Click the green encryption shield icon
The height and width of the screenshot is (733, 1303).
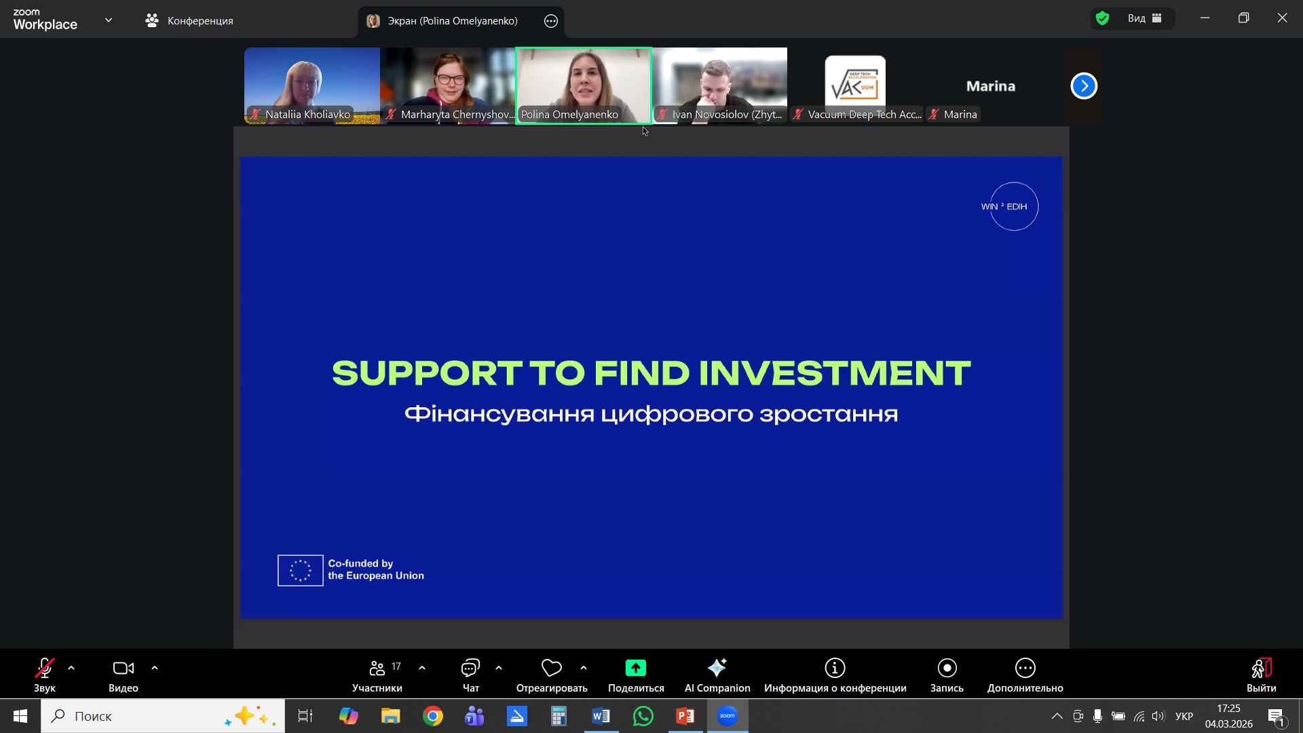[x=1103, y=18]
